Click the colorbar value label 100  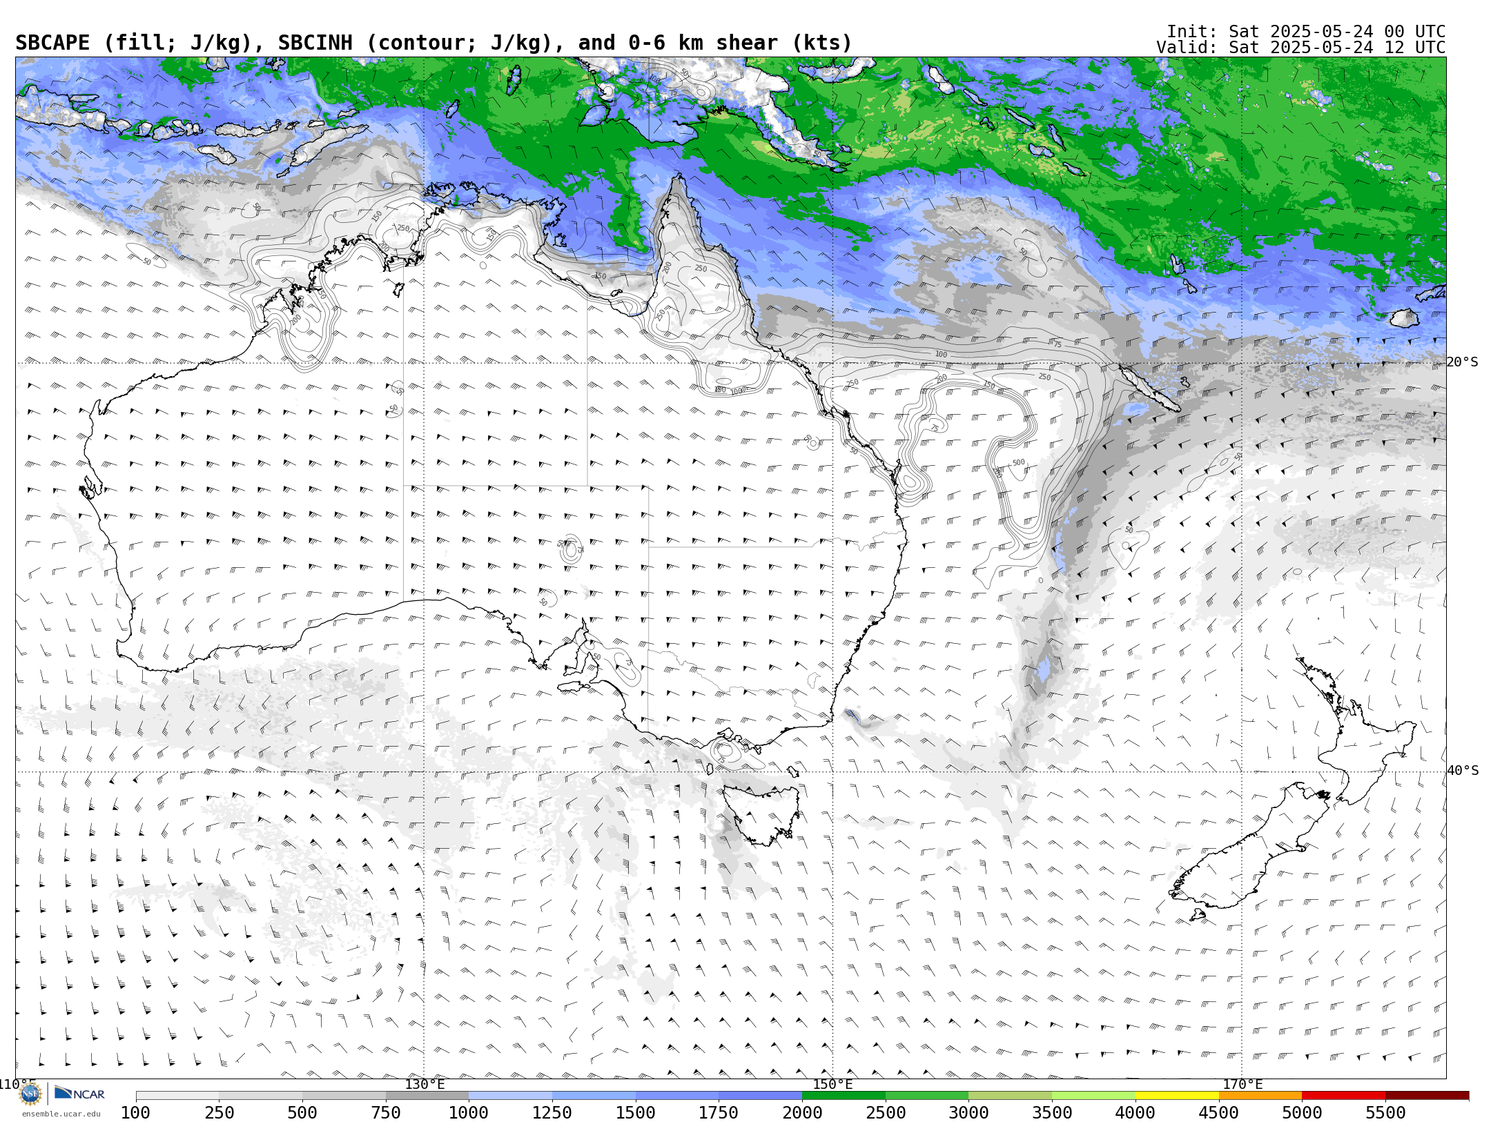[x=135, y=1112]
